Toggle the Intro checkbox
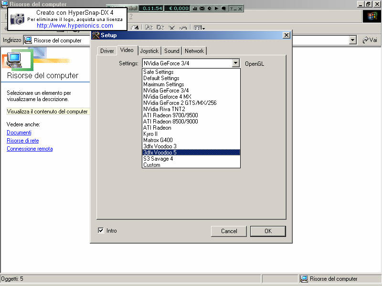382x286 pixels. 101,230
